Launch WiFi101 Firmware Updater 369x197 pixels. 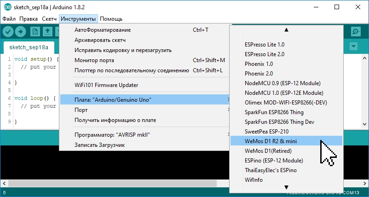pos(145,85)
